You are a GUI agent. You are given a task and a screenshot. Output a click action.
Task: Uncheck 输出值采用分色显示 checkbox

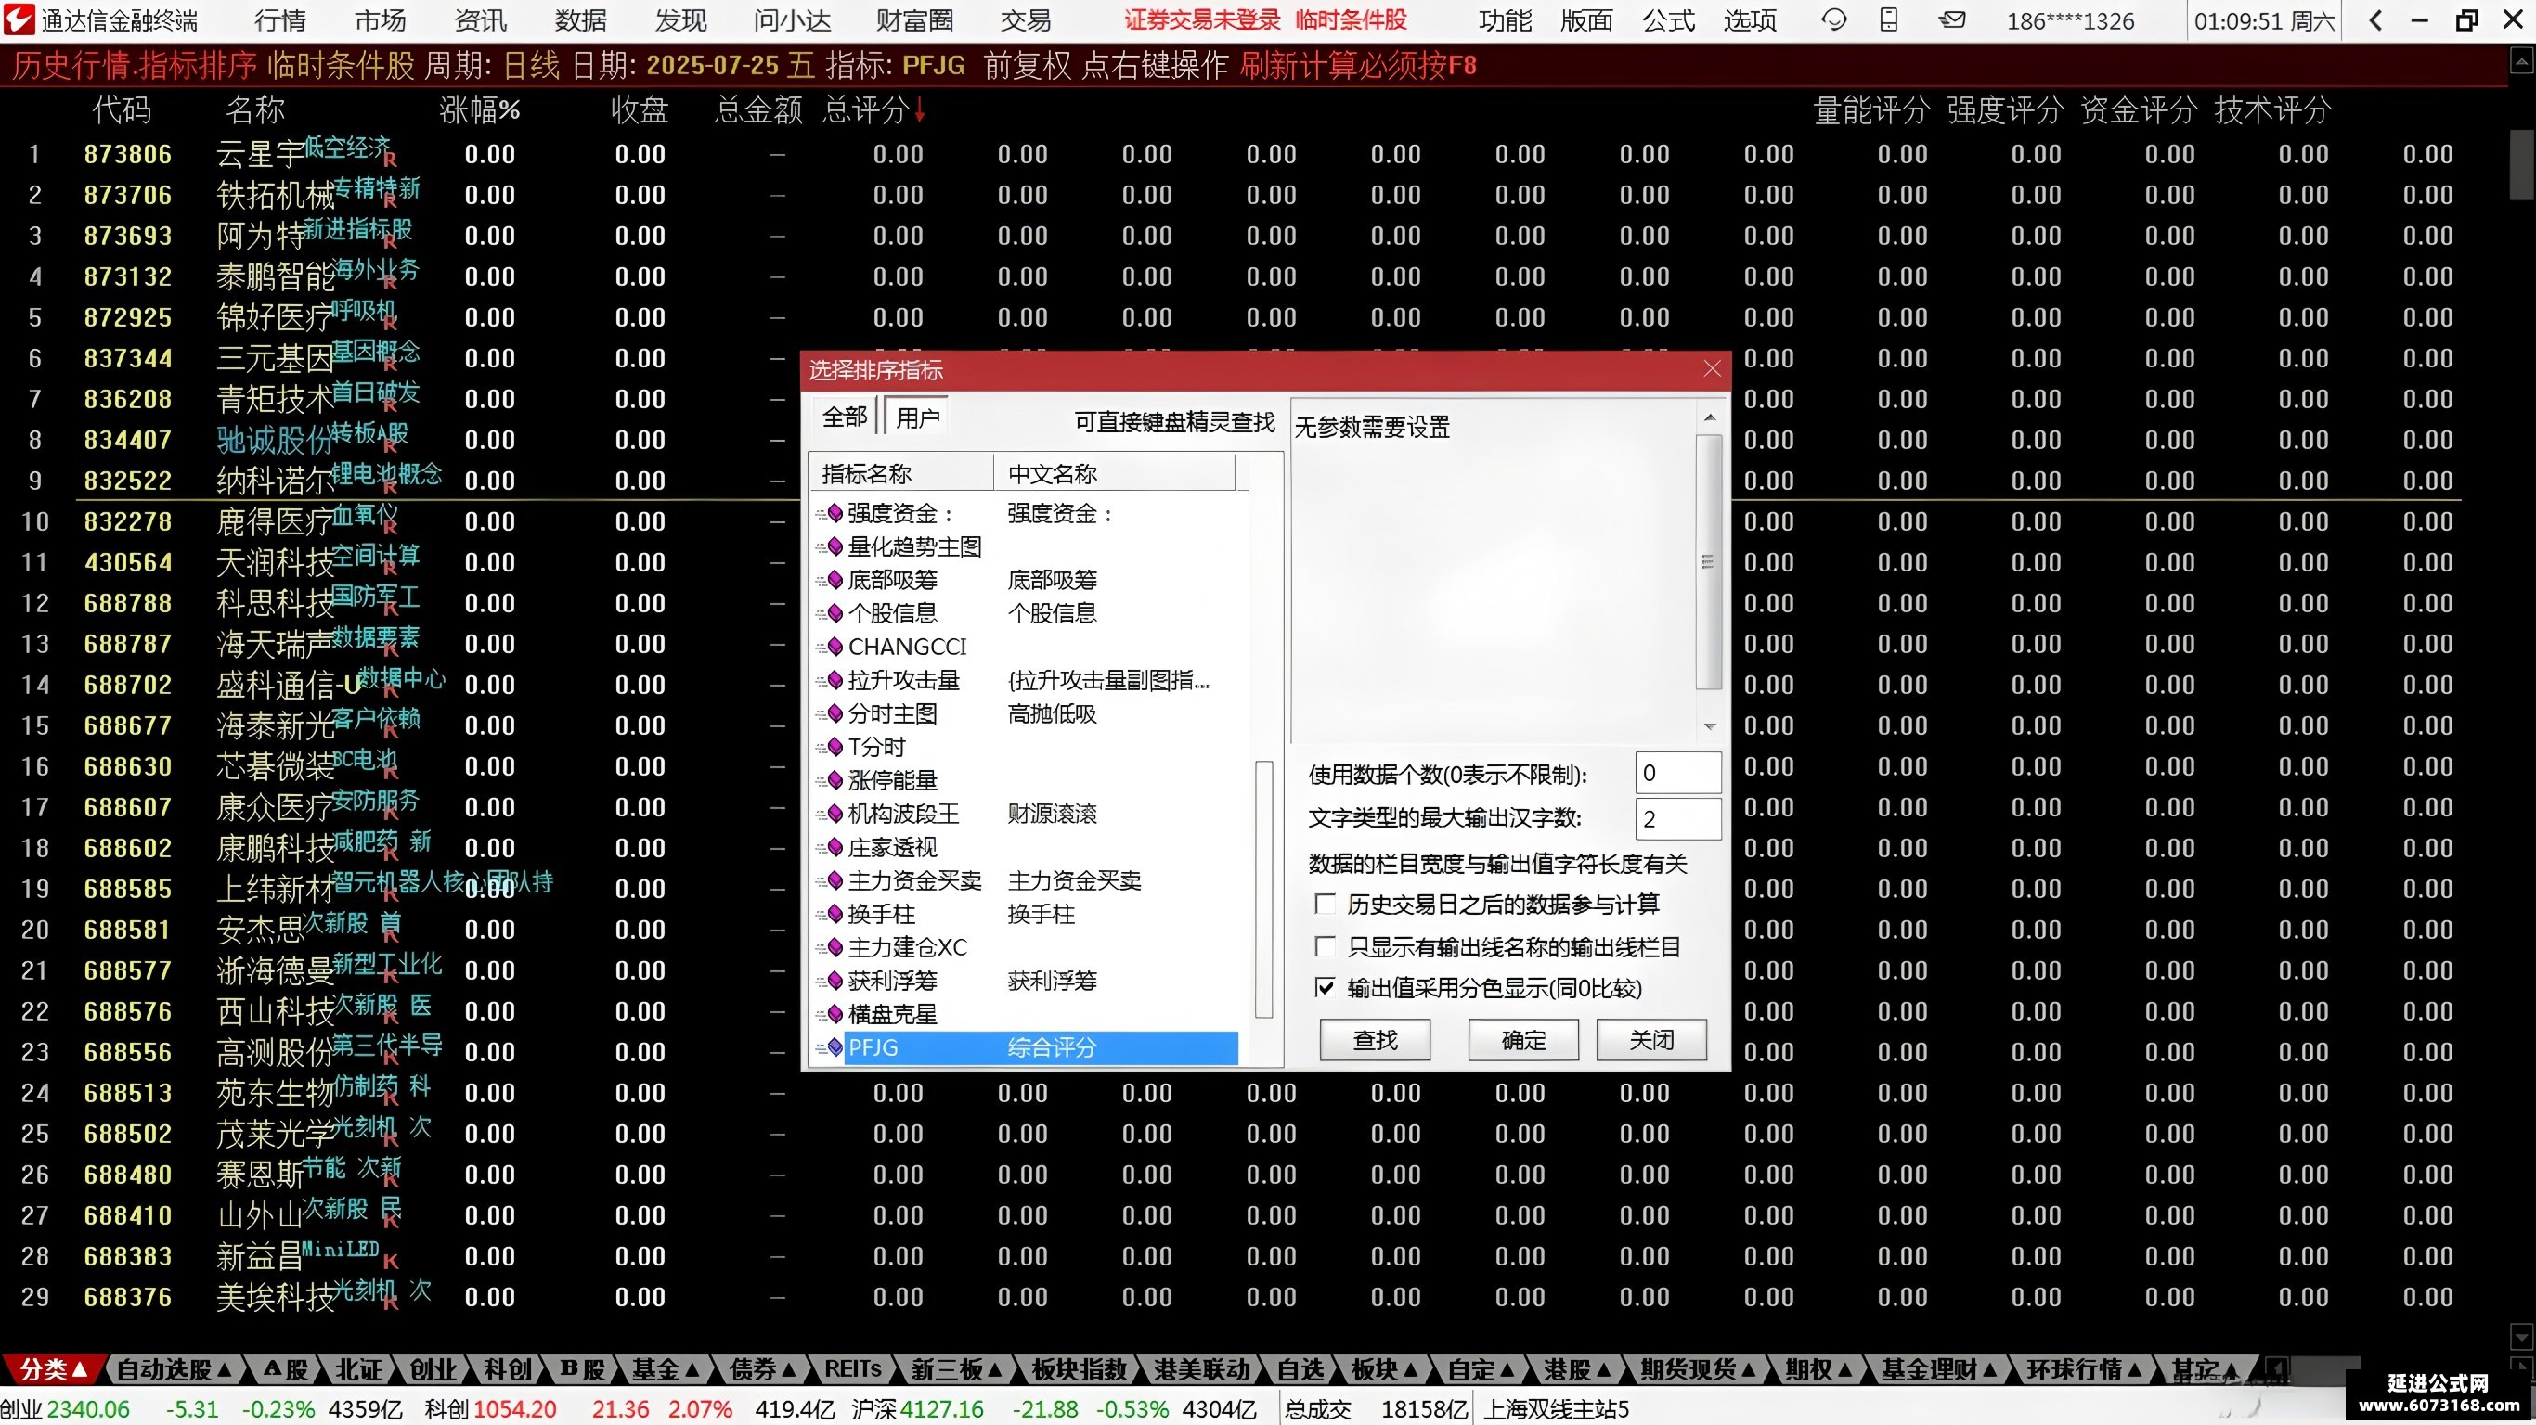pos(1326,988)
